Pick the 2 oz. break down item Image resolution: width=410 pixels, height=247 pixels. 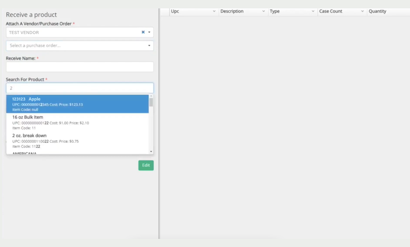pos(77,141)
